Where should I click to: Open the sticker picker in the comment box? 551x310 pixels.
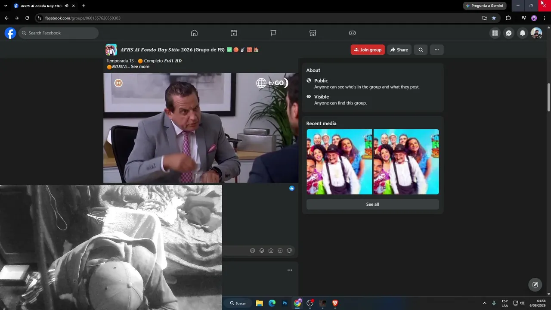point(289,251)
